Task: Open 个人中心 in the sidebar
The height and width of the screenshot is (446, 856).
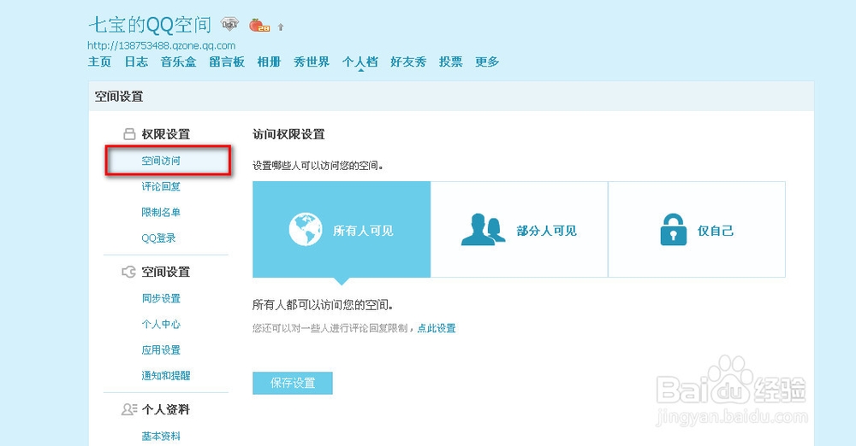Action: (x=161, y=324)
